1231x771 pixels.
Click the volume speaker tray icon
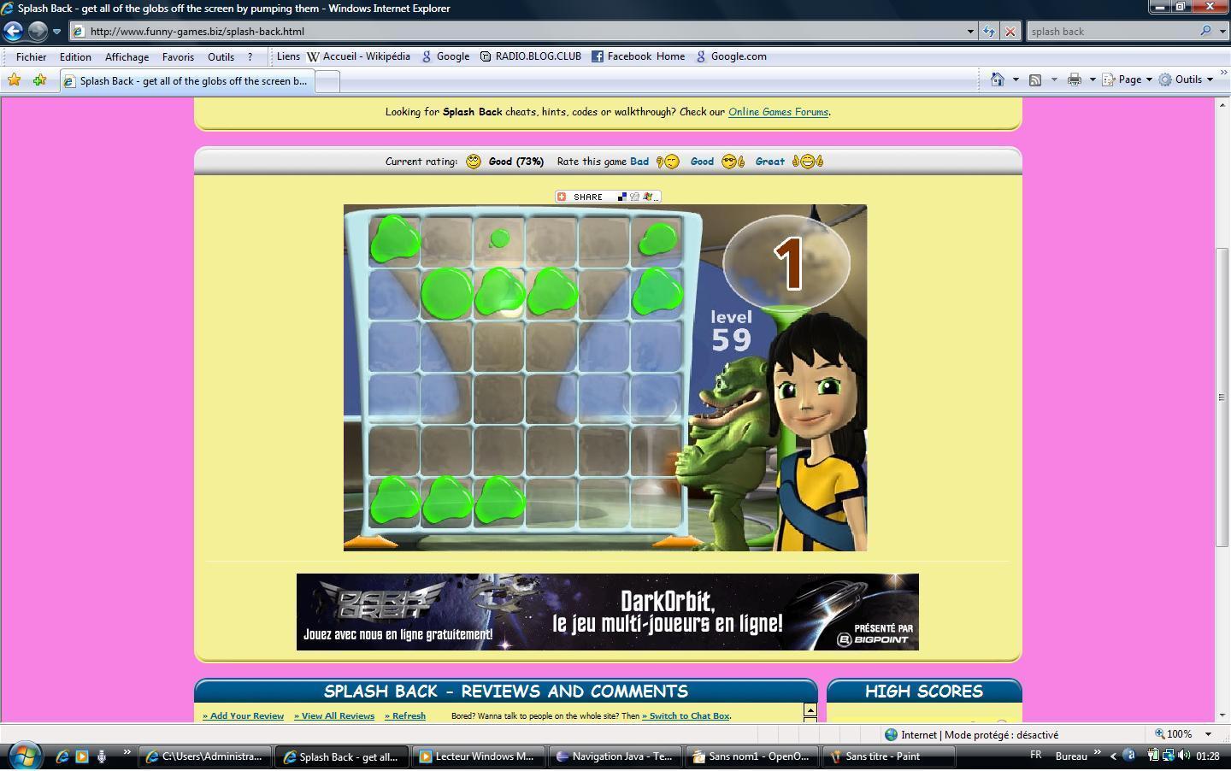coord(1184,756)
